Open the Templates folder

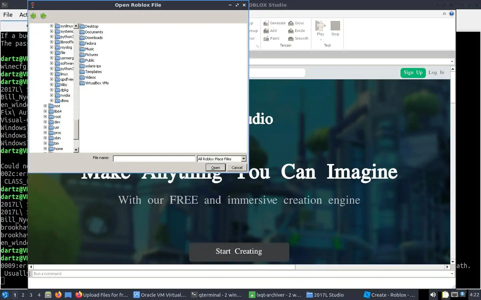[91, 72]
